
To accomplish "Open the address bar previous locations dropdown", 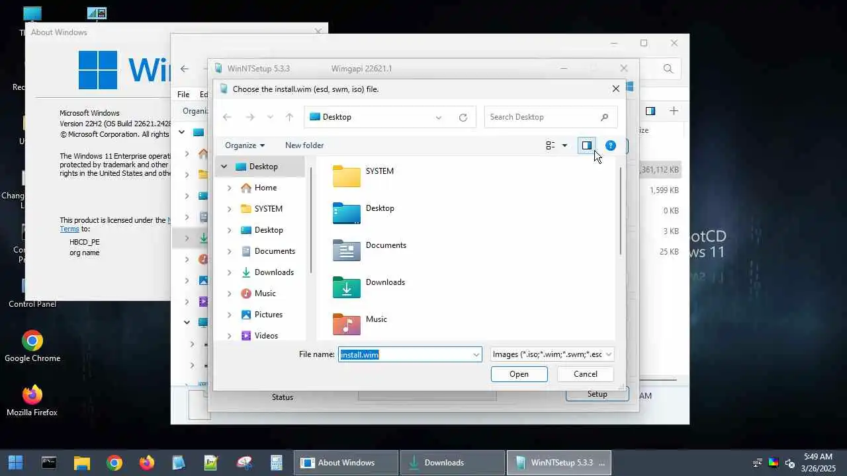I will [438, 118].
